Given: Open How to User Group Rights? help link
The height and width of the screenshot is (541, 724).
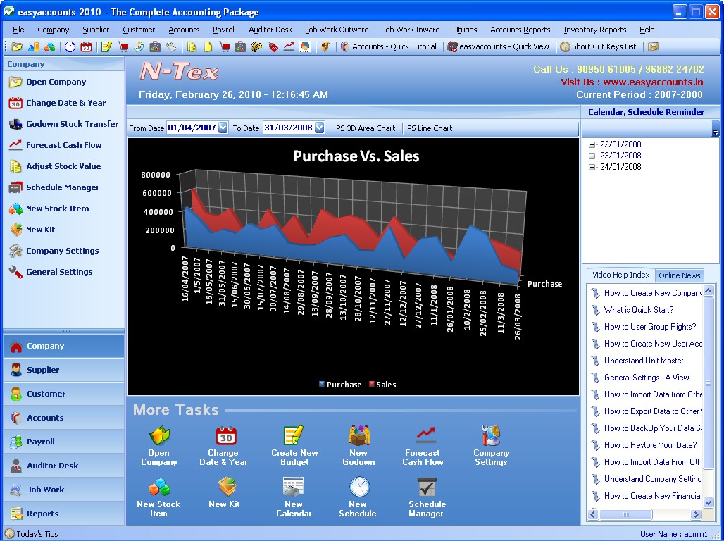Looking at the screenshot, I should click(650, 327).
